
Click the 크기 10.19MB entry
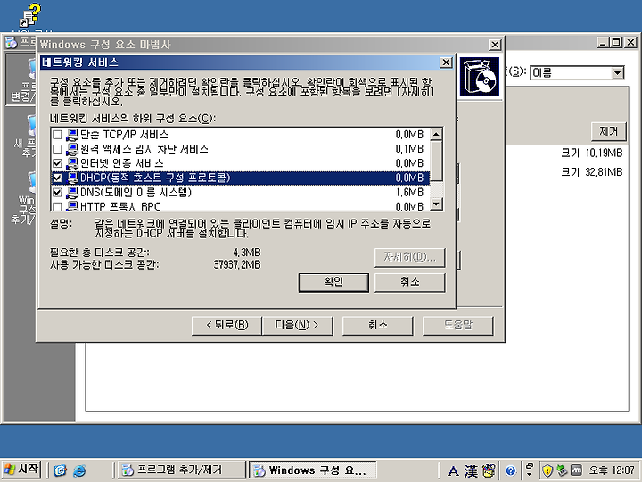click(592, 154)
